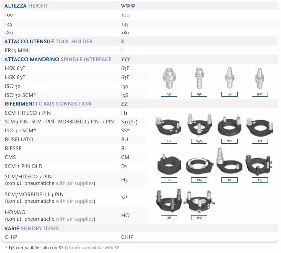Click the I3S* label box
Screen dimensions: 281x253
point(260,94)
